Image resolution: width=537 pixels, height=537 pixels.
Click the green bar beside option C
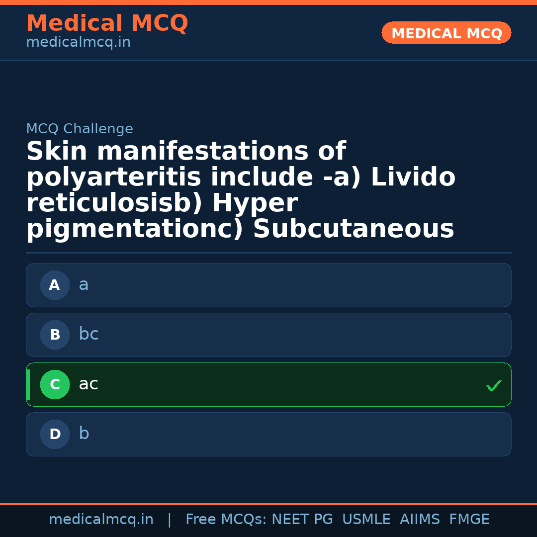click(x=28, y=385)
